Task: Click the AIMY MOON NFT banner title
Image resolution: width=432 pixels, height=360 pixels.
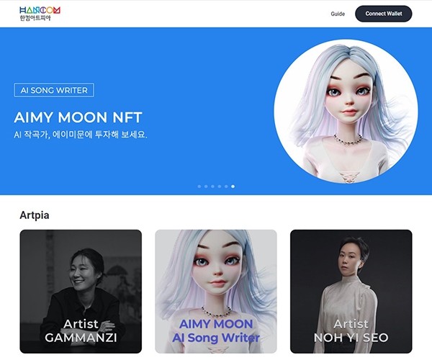Action: [x=78, y=117]
